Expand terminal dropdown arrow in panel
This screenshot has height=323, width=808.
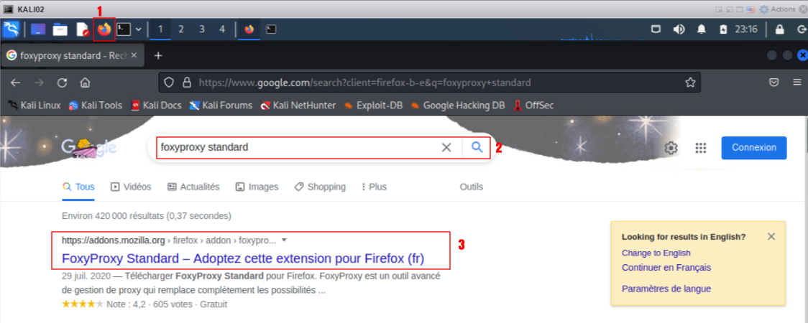[x=139, y=29]
